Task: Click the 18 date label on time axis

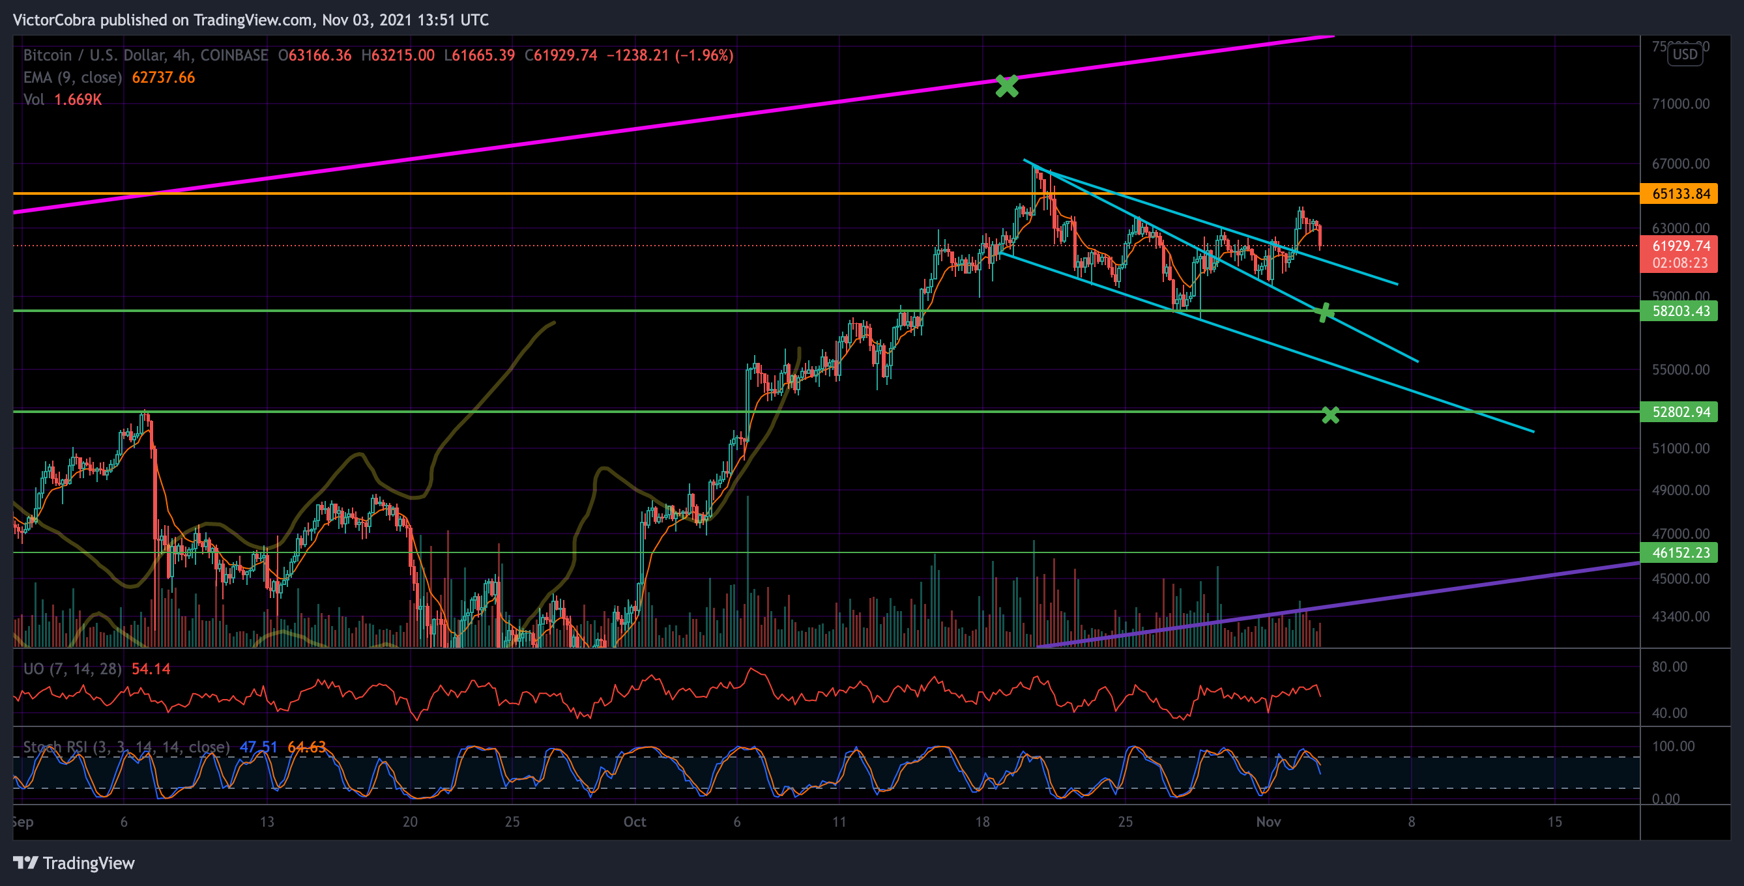Action: (x=981, y=822)
